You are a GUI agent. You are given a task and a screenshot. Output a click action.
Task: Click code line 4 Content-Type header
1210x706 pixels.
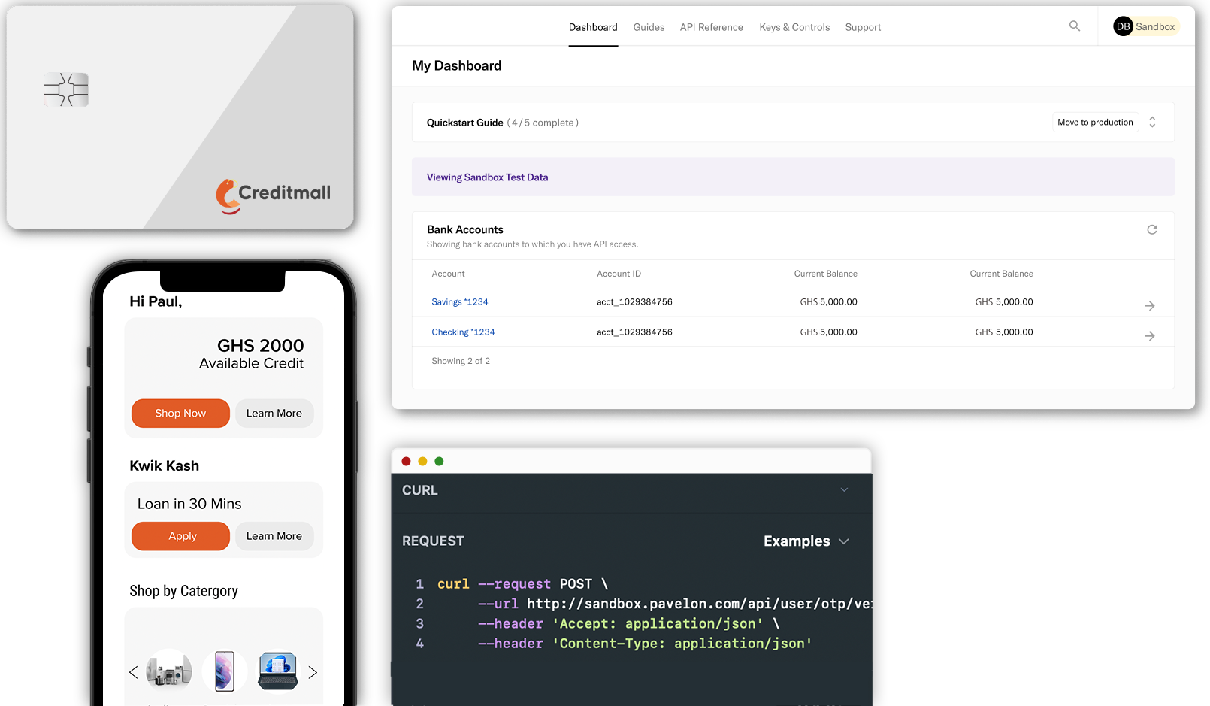tap(645, 644)
